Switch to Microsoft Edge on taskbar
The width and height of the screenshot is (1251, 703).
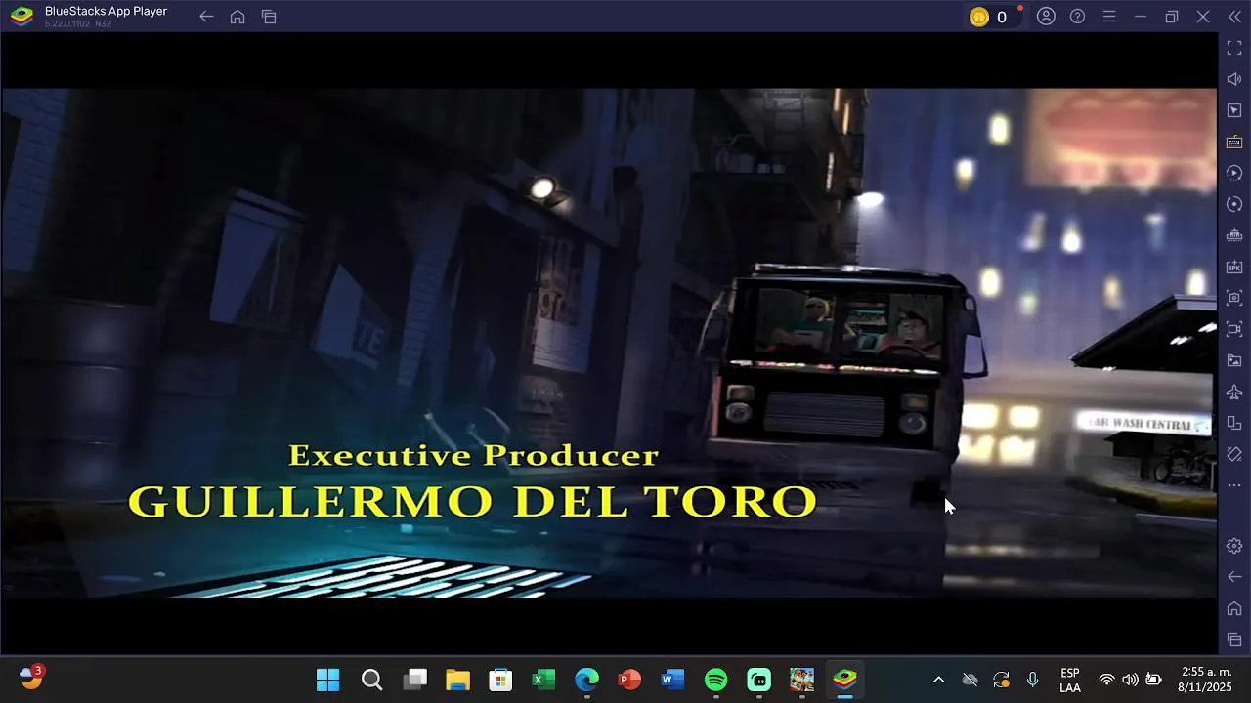pyautogui.click(x=586, y=680)
